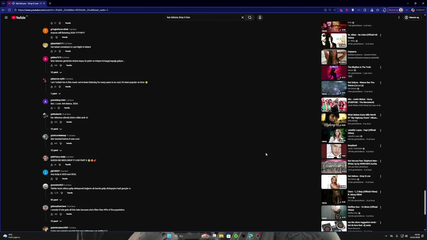The width and height of the screenshot is (427, 240).
Task: Expand 13 yanıt replies under @hibra7319
Action: coord(56,72)
